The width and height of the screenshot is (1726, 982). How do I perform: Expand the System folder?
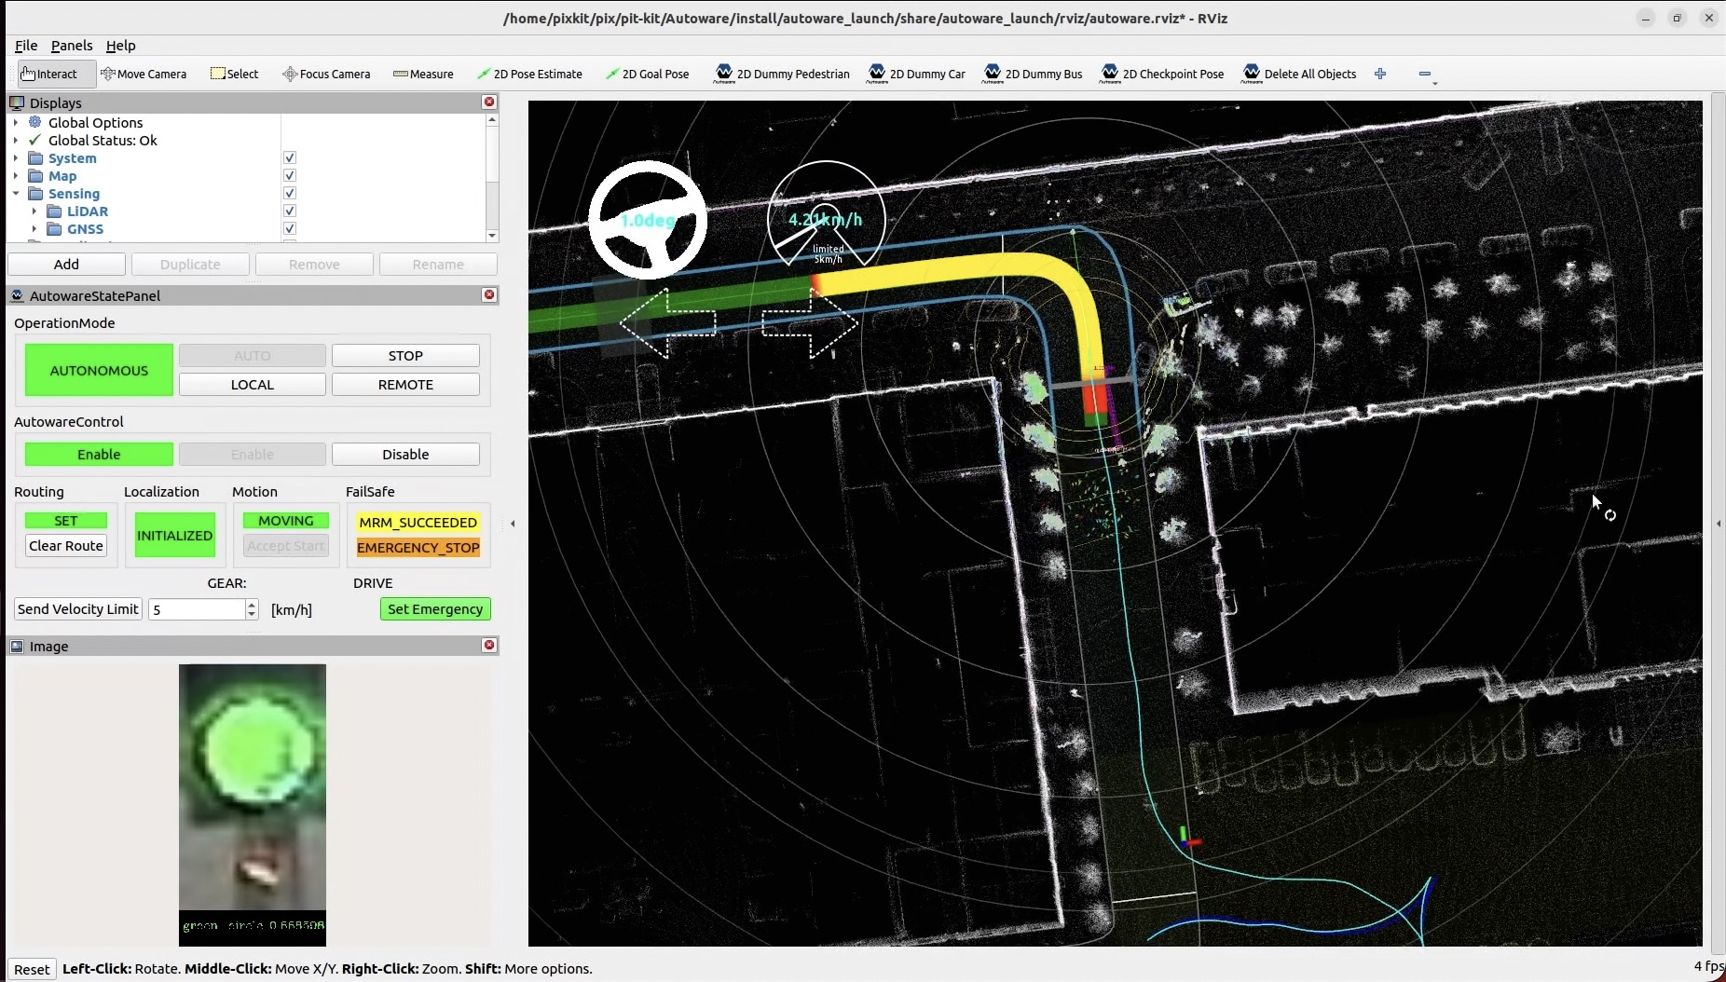pos(16,157)
